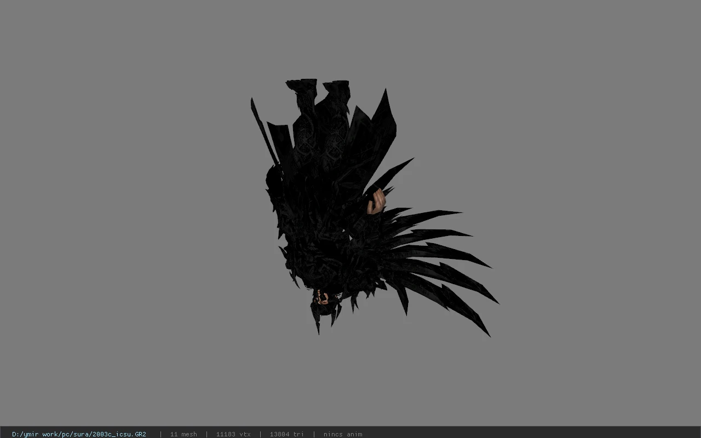Click the 'nincs anim' status entry

343,434
